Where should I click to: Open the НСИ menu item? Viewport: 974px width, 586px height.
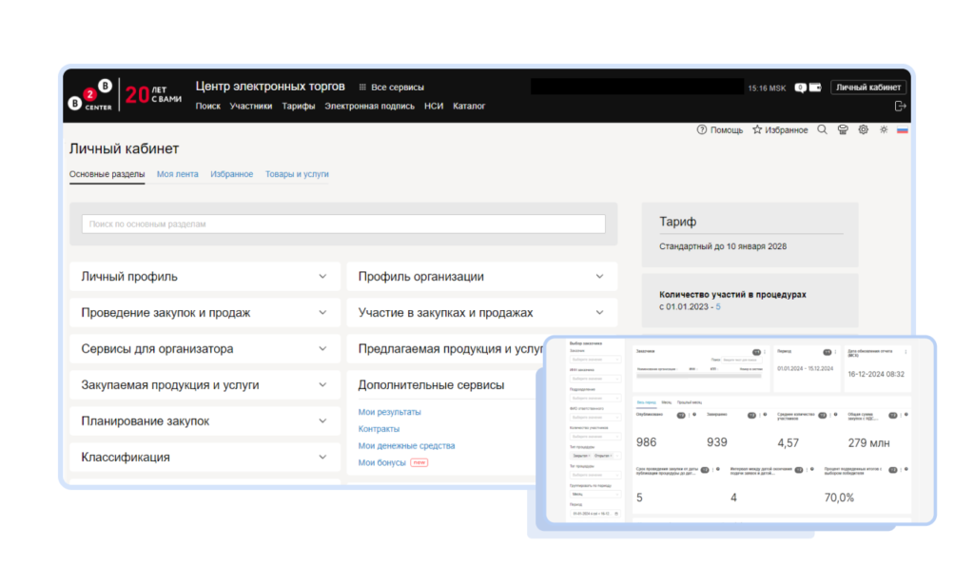pyautogui.click(x=434, y=107)
